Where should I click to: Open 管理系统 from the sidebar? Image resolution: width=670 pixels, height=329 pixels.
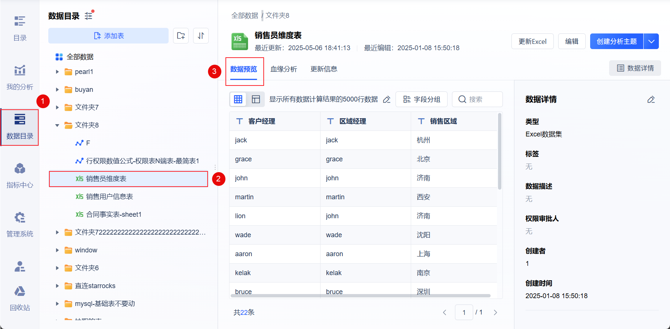pyautogui.click(x=20, y=225)
